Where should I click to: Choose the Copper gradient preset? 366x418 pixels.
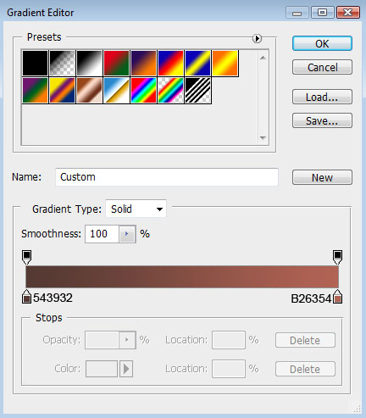coord(89,91)
